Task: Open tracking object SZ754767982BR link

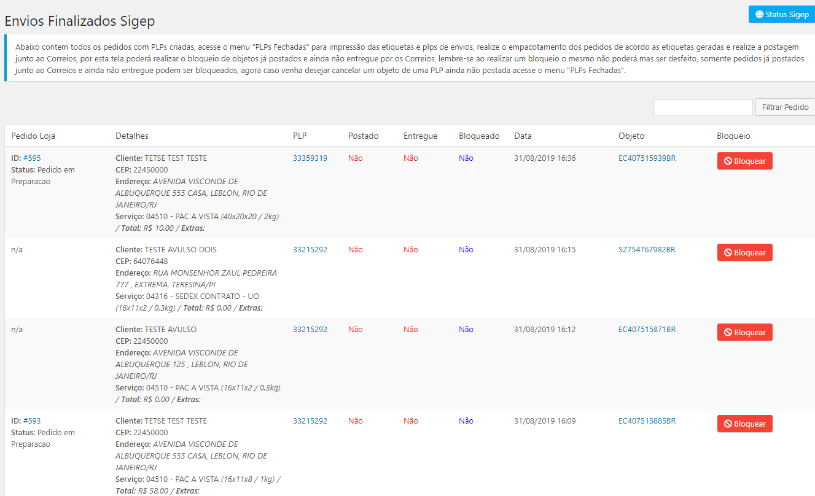Action: 647,249
